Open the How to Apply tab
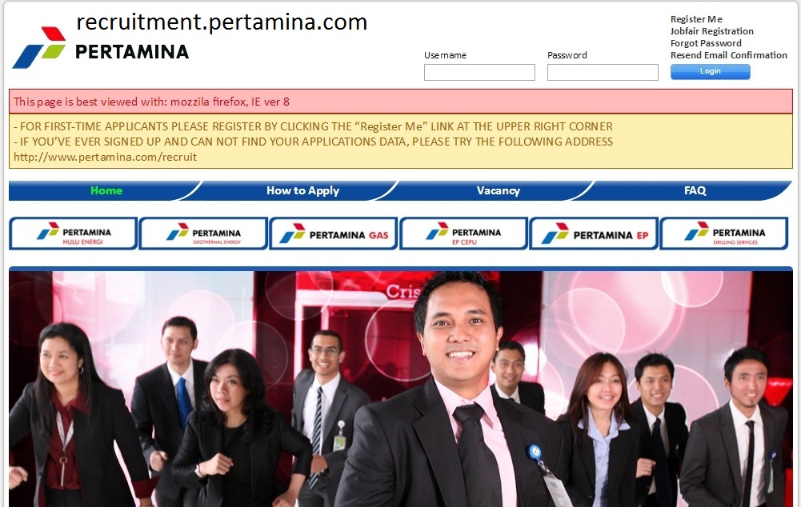Screen dimensions: 801x507 (302, 190)
